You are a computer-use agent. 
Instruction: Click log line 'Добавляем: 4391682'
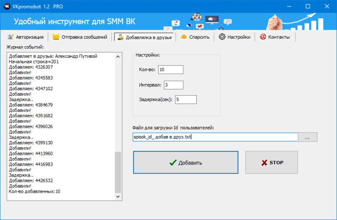point(31,115)
